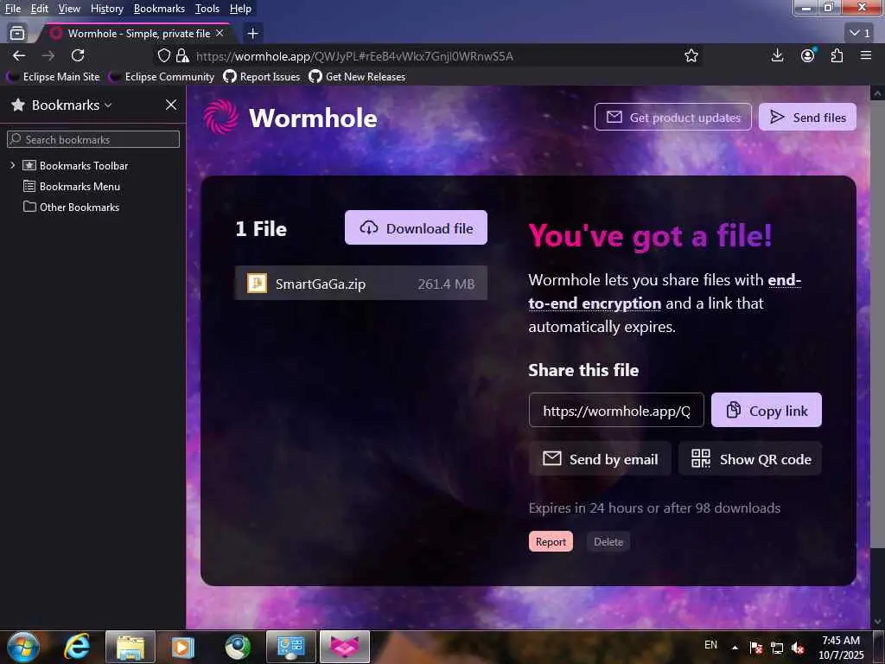Open Eclipse Main Site bookmark
The width and height of the screenshot is (885, 664).
[x=53, y=76]
